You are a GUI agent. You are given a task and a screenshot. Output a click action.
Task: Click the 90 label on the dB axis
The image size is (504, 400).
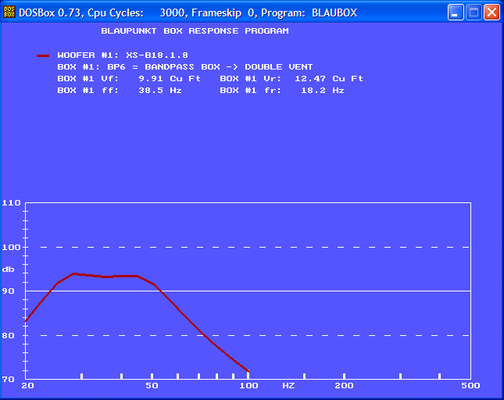9,291
